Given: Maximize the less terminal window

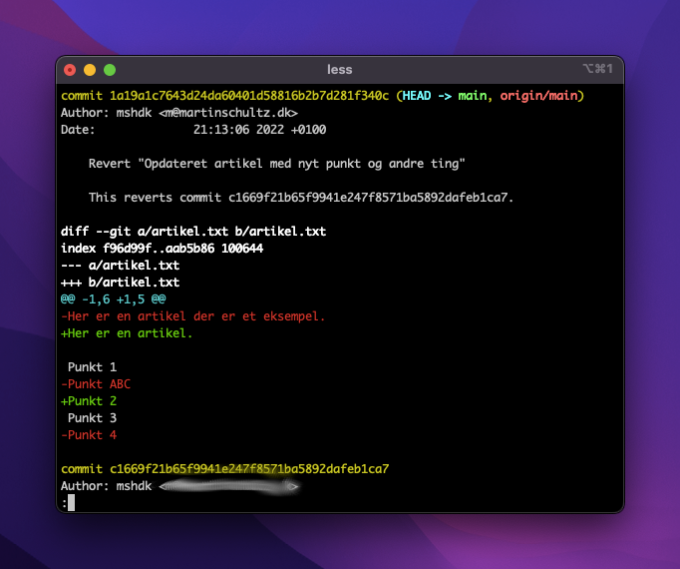Looking at the screenshot, I should [110, 70].
